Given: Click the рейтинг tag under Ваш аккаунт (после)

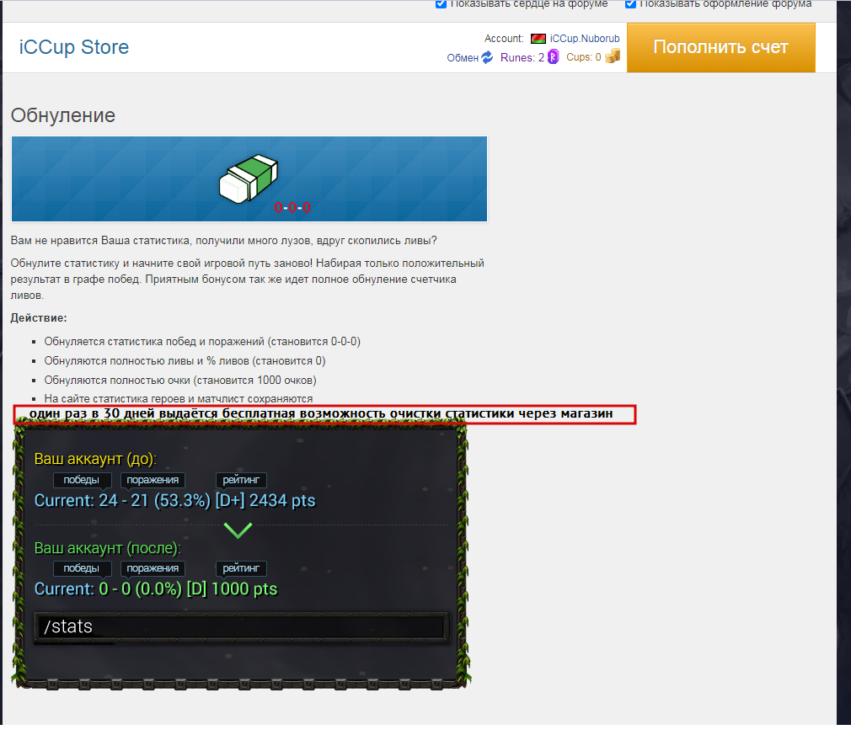Looking at the screenshot, I should [241, 568].
